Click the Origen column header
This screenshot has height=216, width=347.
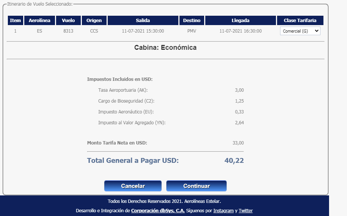pyautogui.click(x=94, y=20)
